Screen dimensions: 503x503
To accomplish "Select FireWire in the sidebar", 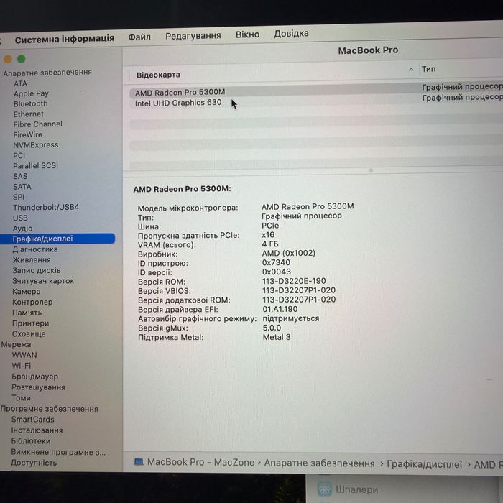I will coord(27,135).
